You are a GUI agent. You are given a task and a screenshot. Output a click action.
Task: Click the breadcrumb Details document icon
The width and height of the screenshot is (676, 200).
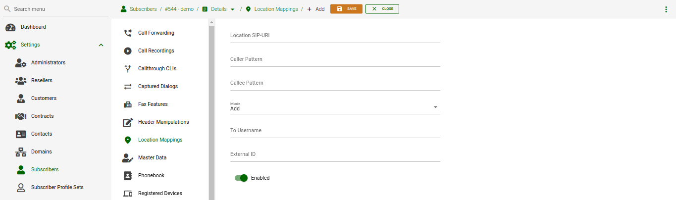205,9
